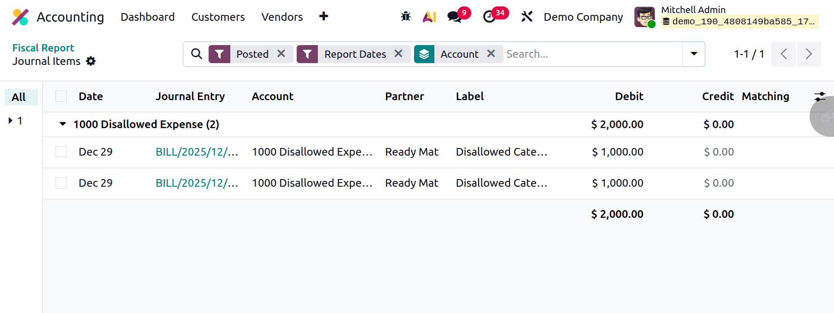Click second row $ 1,000.00 debit

point(617,183)
